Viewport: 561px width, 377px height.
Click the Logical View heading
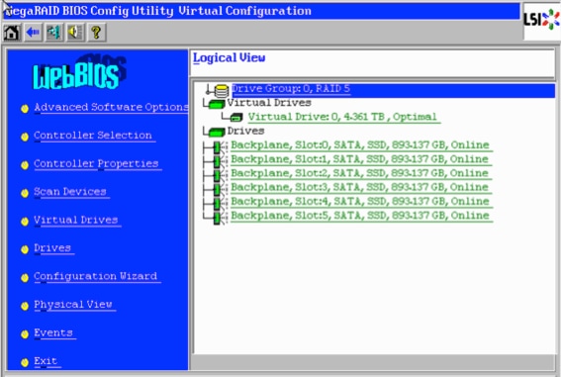(229, 58)
